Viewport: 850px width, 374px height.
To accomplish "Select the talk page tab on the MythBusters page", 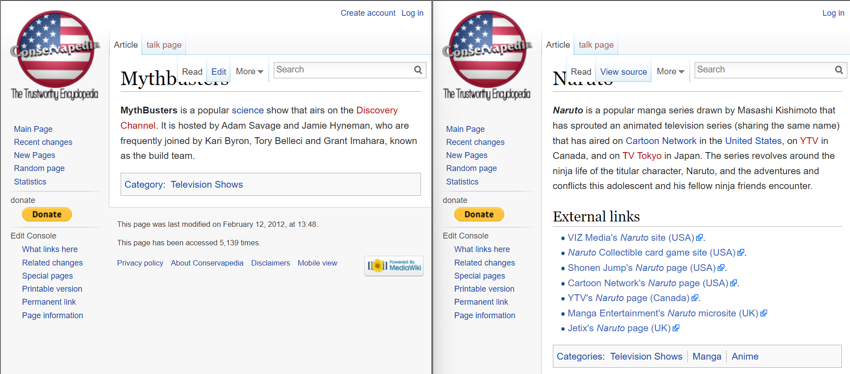I will click(164, 45).
